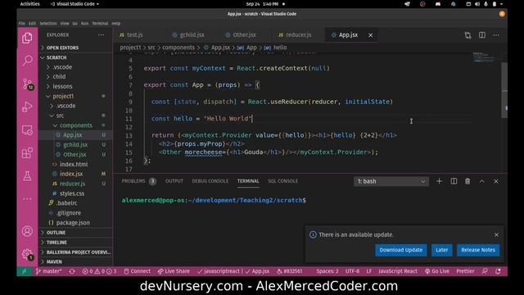
Task: Open errors and warnings count in status bar
Action: tap(99, 271)
